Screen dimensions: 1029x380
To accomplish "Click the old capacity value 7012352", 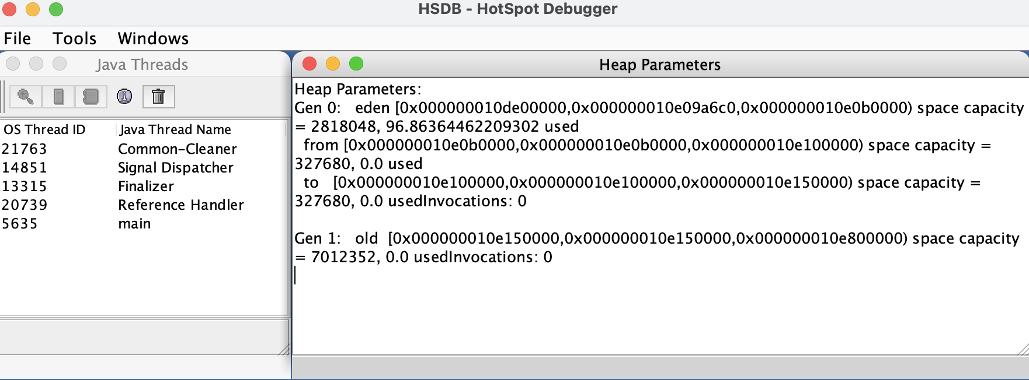I will 344,257.
